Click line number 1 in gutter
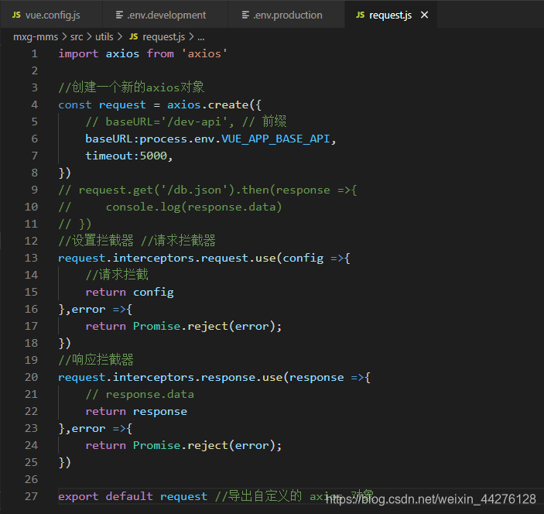The width and height of the screenshot is (544, 514). tap(34, 53)
